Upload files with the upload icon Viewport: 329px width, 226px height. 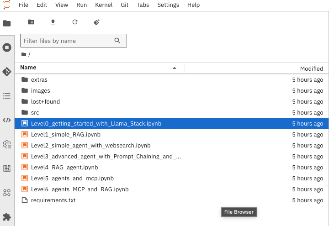53,22
